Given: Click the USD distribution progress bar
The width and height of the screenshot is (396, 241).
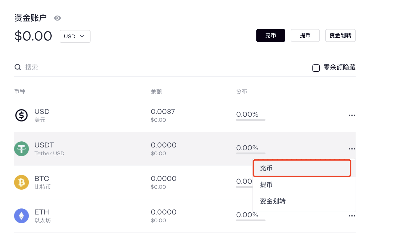Looking at the screenshot, I should [251, 120].
